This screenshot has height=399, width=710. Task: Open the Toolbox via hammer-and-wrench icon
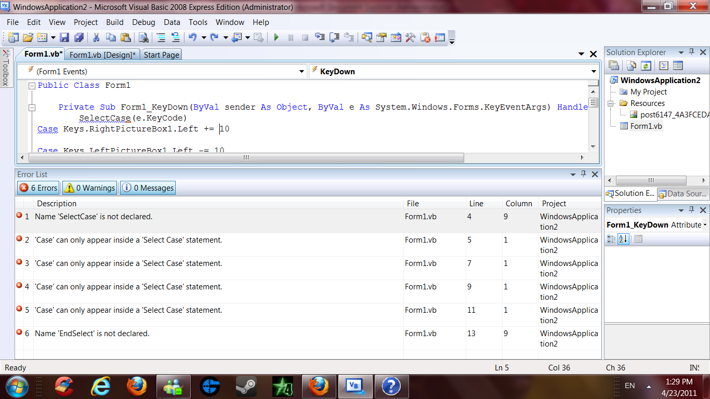411,37
